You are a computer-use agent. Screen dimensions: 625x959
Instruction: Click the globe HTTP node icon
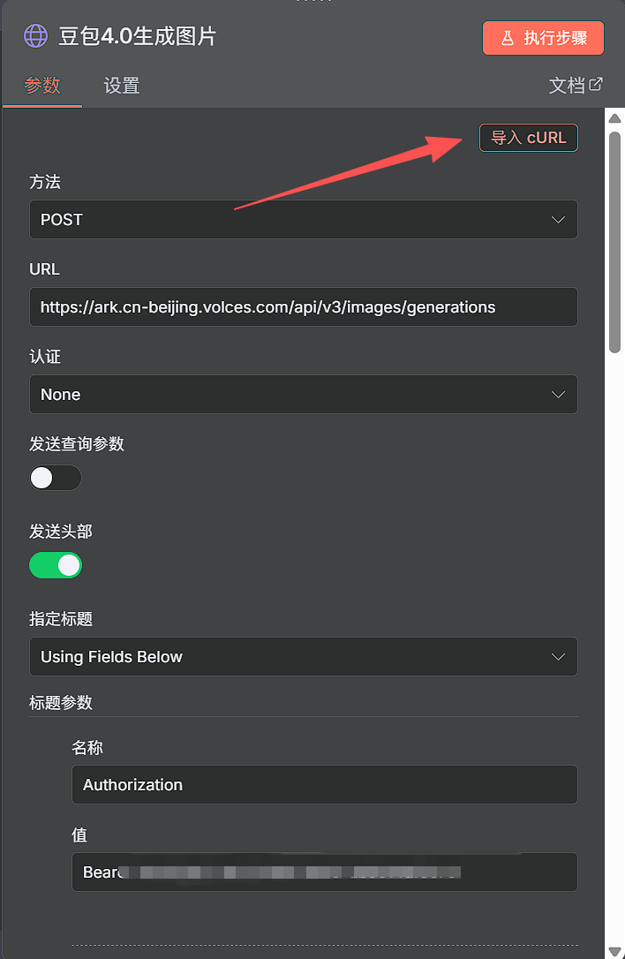[x=35, y=36]
